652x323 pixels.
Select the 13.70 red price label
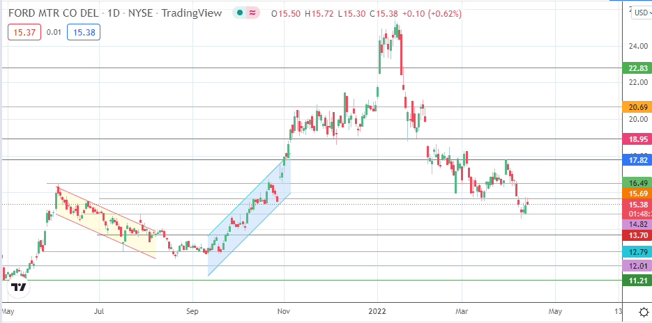(637, 235)
